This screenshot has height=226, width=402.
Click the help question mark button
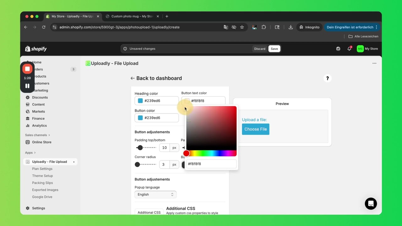327,78
